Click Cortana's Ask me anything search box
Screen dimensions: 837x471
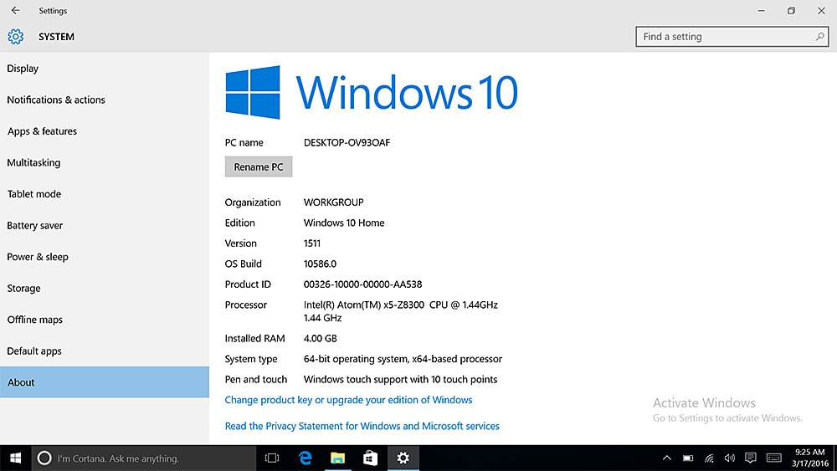point(144,458)
